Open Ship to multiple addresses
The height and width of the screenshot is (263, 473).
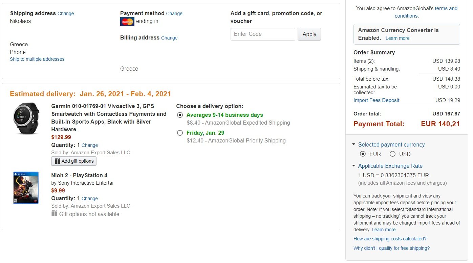click(37, 59)
